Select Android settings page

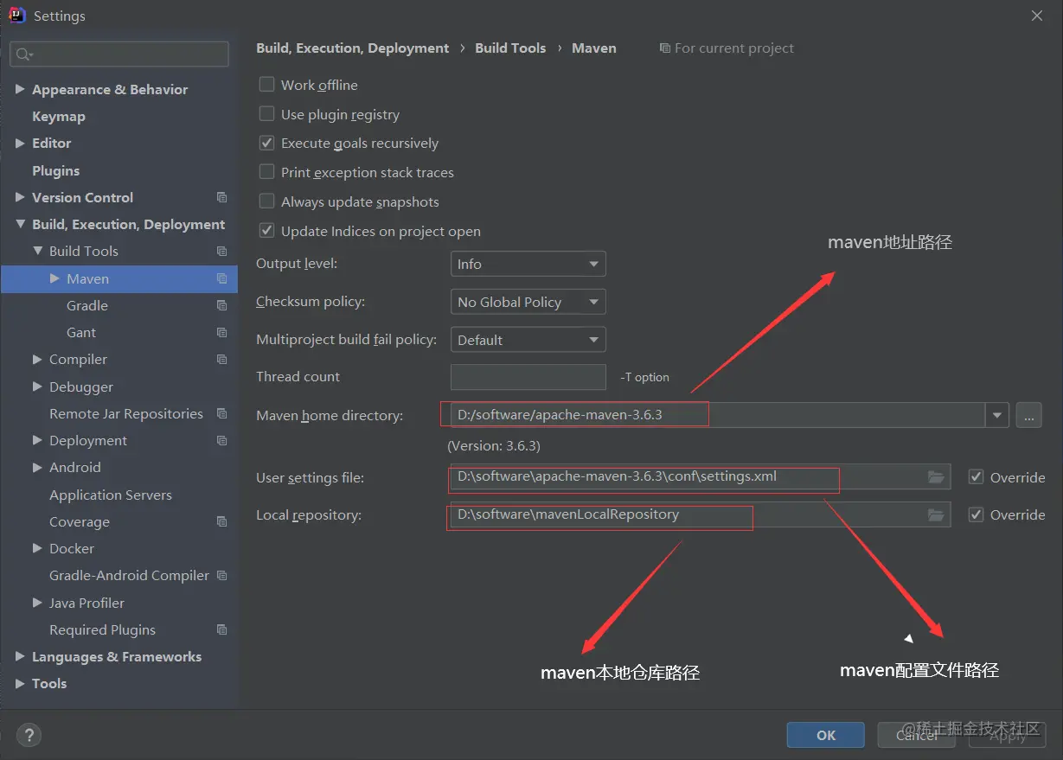pyautogui.click(x=75, y=467)
